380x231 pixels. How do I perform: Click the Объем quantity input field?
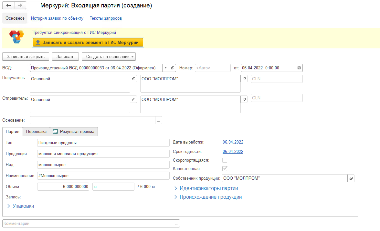tap(63, 187)
